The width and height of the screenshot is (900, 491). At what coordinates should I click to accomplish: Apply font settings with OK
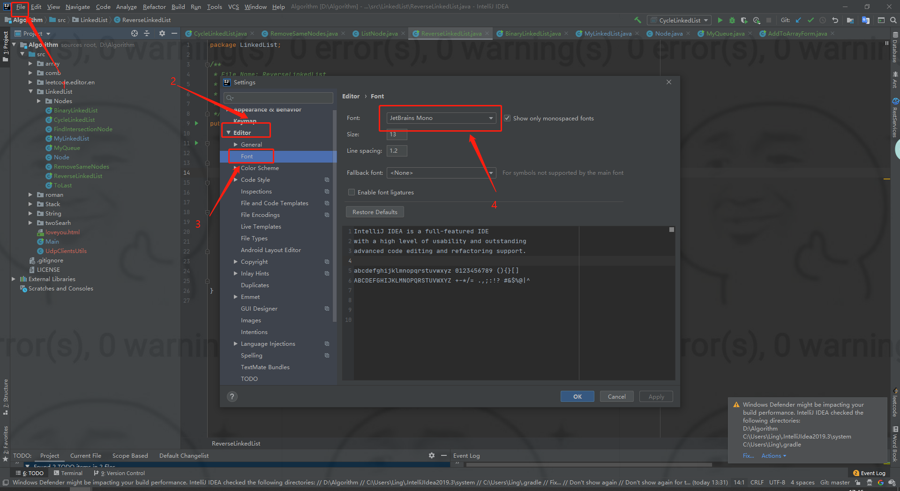click(577, 396)
